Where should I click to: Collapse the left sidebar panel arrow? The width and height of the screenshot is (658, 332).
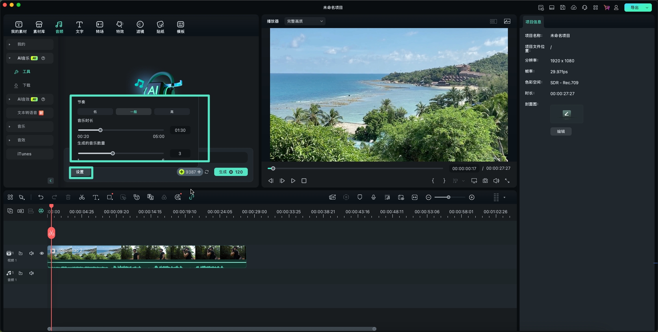(x=51, y=181)
